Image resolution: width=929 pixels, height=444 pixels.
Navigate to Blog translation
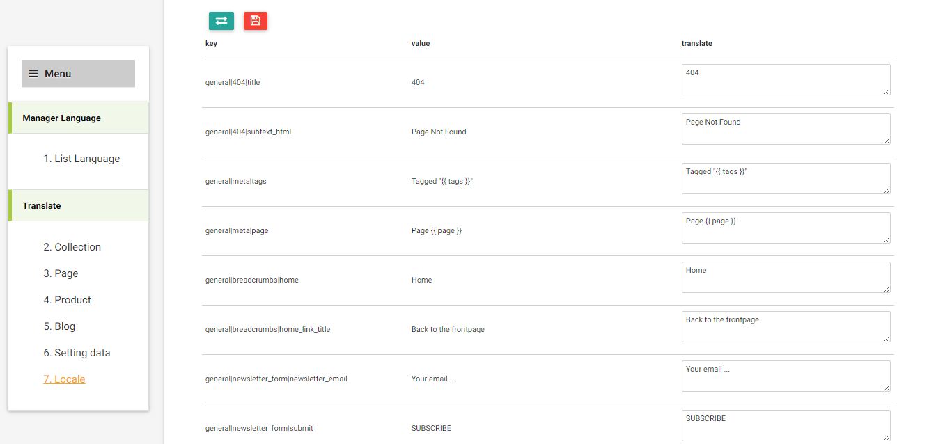(59, 326)
